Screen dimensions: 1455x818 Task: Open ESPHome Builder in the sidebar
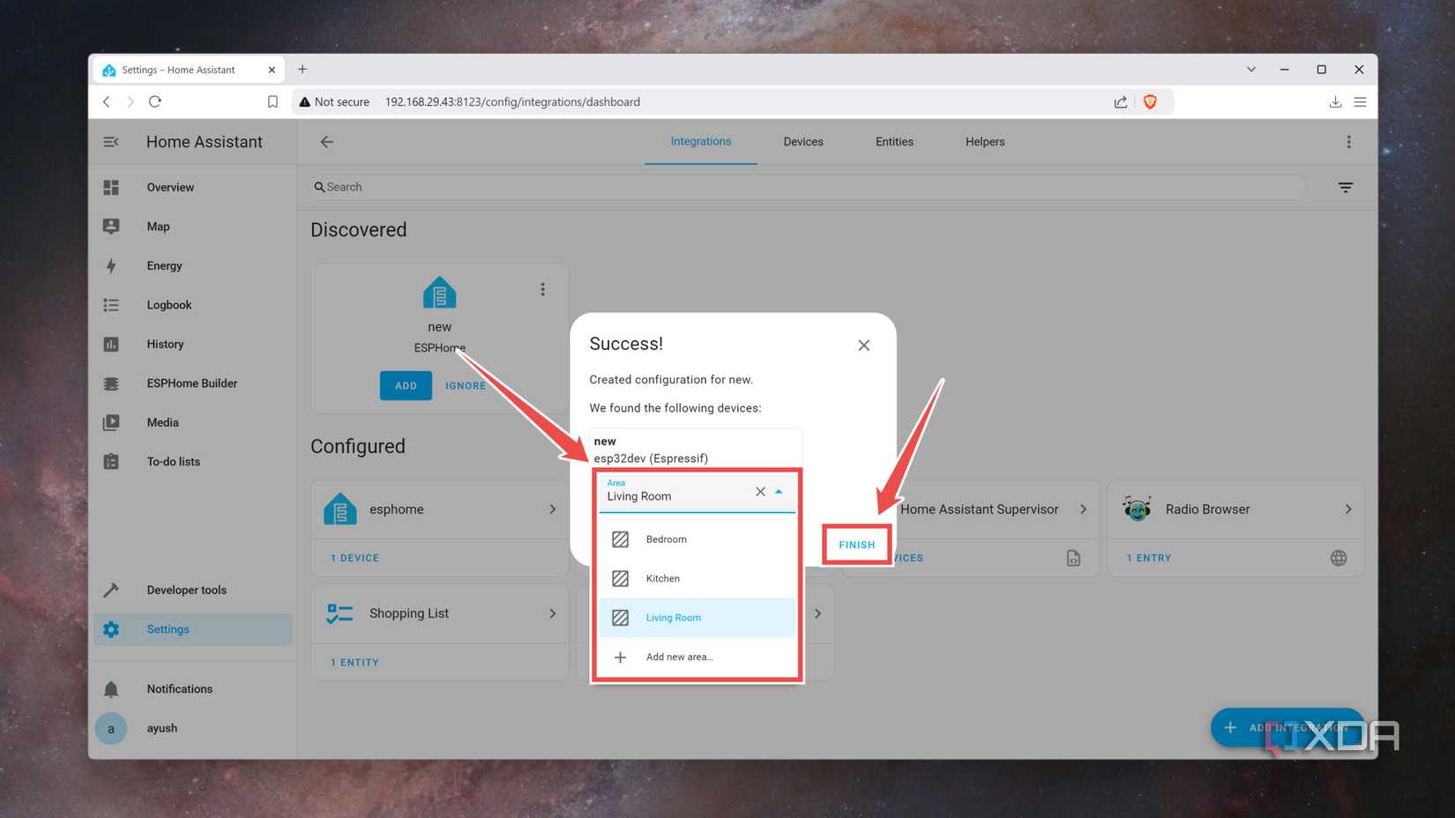click(x=191, y=383)
